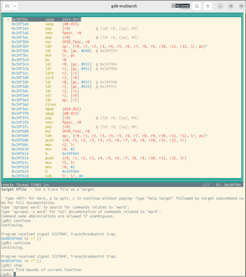Expand the new tab dropdown arrow
Image resolution: width=246 pixels, height=277 pixels.
[15, 6]
